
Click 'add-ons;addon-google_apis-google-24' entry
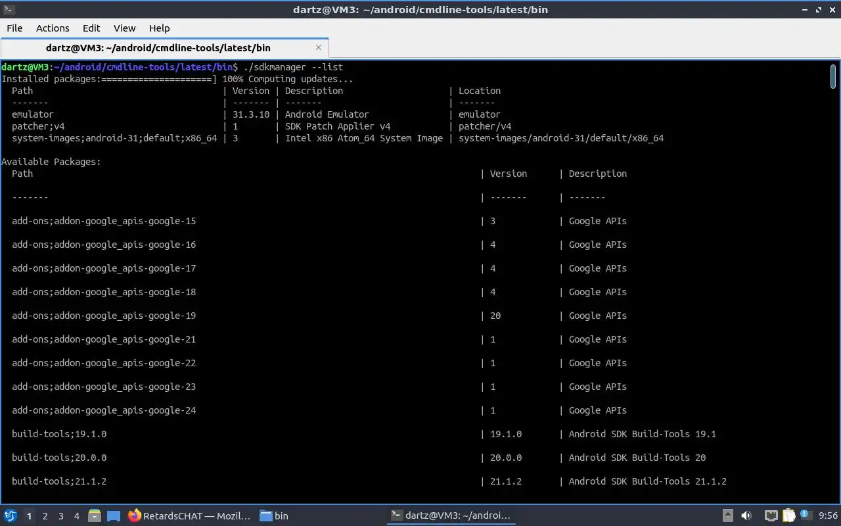click(104, 410)
